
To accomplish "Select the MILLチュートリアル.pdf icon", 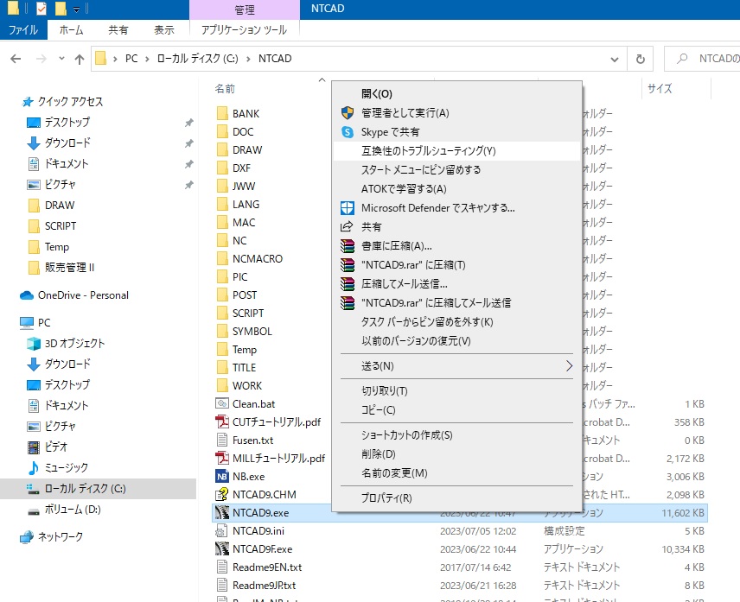I will pos(222,459).
